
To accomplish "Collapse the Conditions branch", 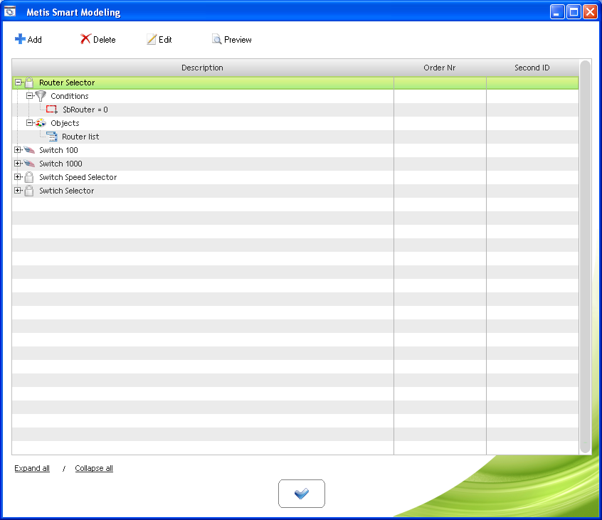I will tap(29, 96).
